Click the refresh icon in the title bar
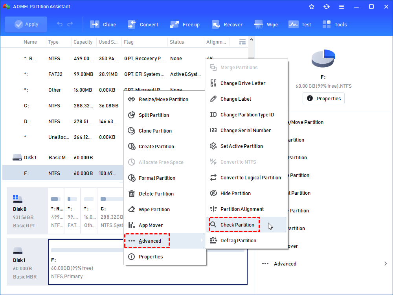 [x=327, y=6]
